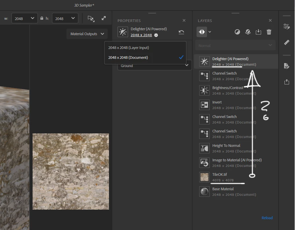Click the Height To Normal layer icon
This screenshot has height=230, width=295.
click(x=204, y=148)
